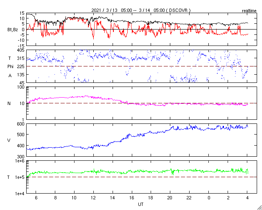Click the '20' hour label on time axis
Viewport: 262px width, 210px height.
pos(170,198)
